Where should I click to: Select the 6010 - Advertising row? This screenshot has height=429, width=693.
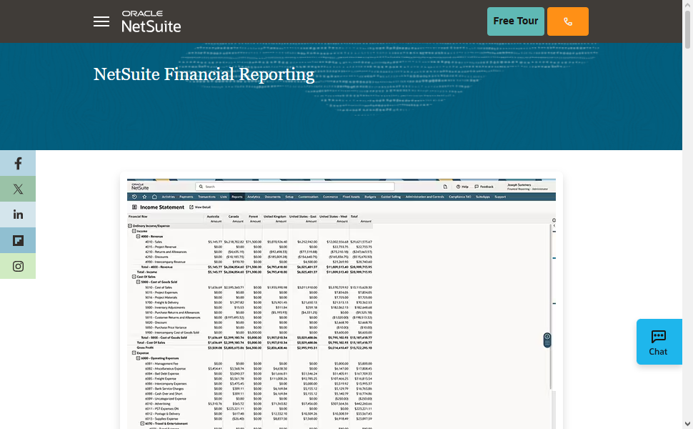point(250,404)
